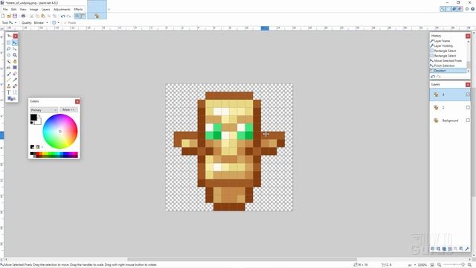
Task: Click Deselect entry in History panel
Action: pos(448,71)
